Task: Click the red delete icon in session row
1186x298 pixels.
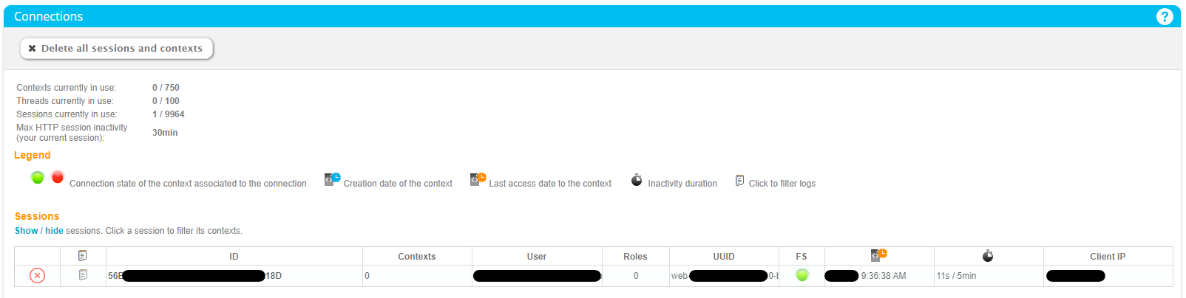Action: point(37,276)
